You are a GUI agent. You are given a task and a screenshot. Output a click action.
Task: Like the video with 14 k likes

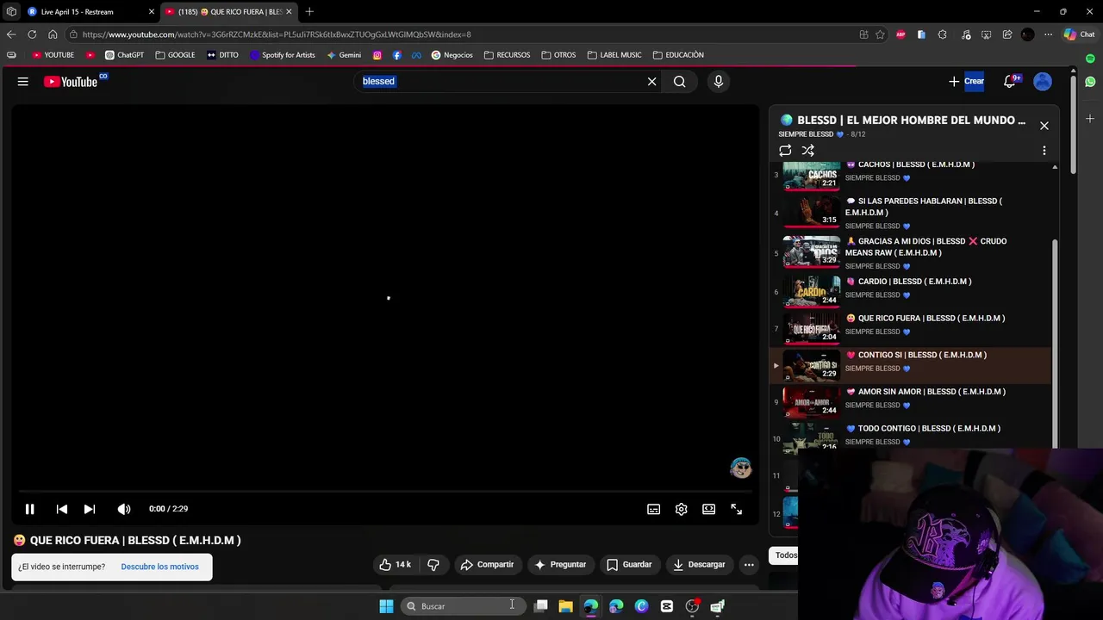click(395, 564)
